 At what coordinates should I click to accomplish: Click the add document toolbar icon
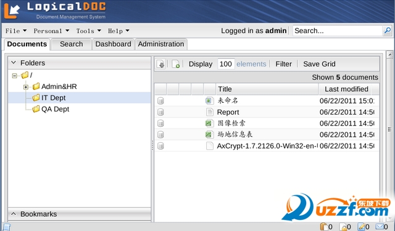pos(175,64)
